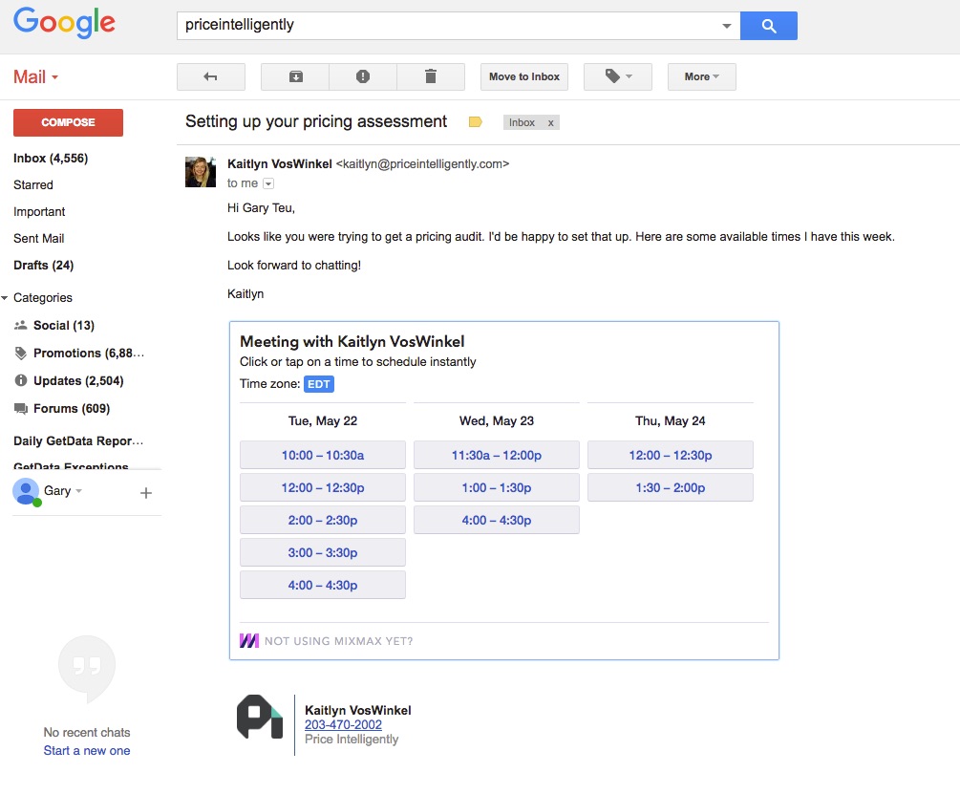
Task: Report spam using the exclamation icon
Action: 363,76
